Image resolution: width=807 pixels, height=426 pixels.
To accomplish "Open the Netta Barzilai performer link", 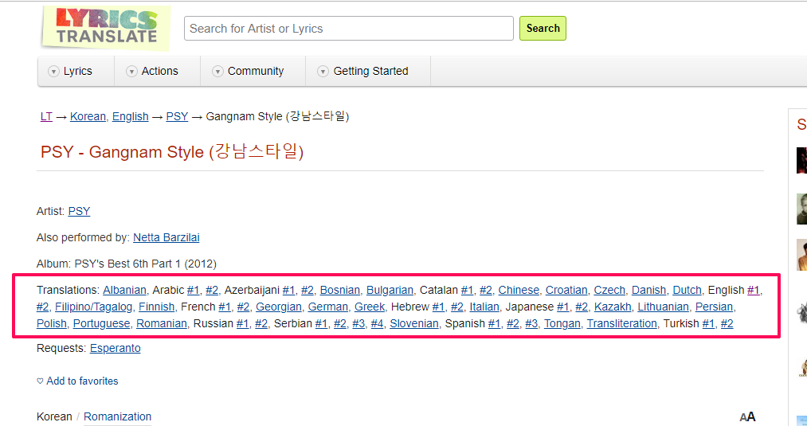I will coord(166,237).
